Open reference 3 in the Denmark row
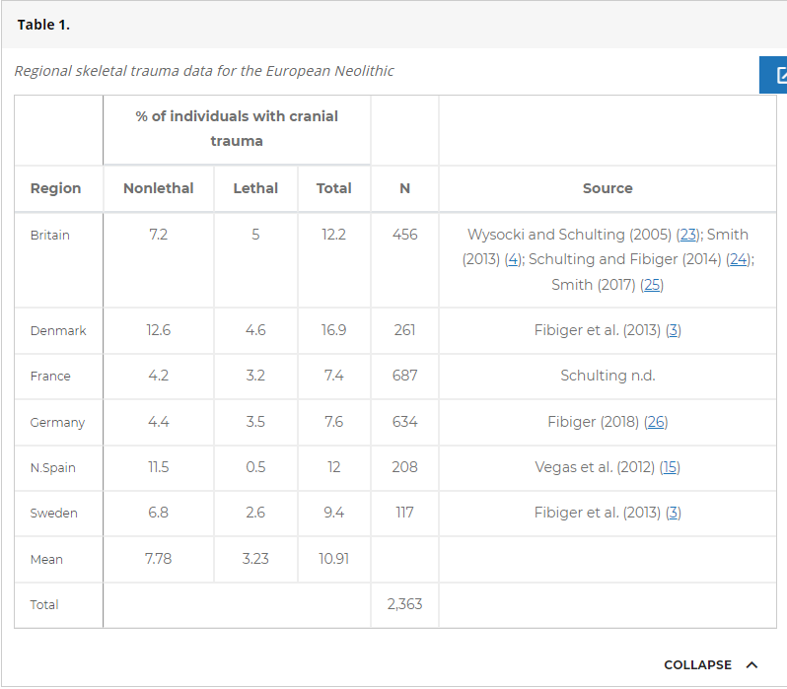 click(x=674, y=330)
